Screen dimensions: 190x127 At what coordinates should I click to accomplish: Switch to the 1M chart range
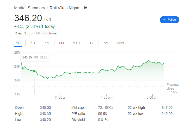pos(47,43)
